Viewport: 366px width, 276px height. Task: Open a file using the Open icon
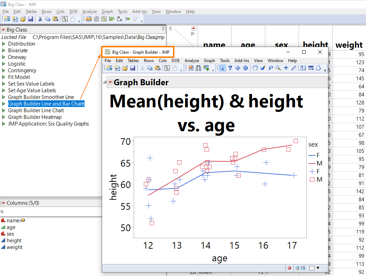125,68
